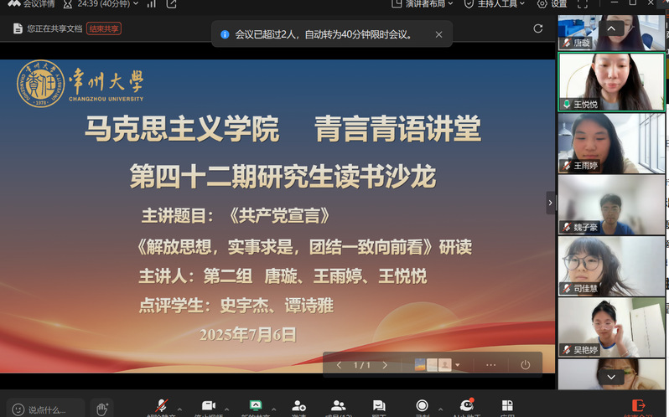
Task: Click muted mic icon beside 王雨婷
Action: [566, 166]
